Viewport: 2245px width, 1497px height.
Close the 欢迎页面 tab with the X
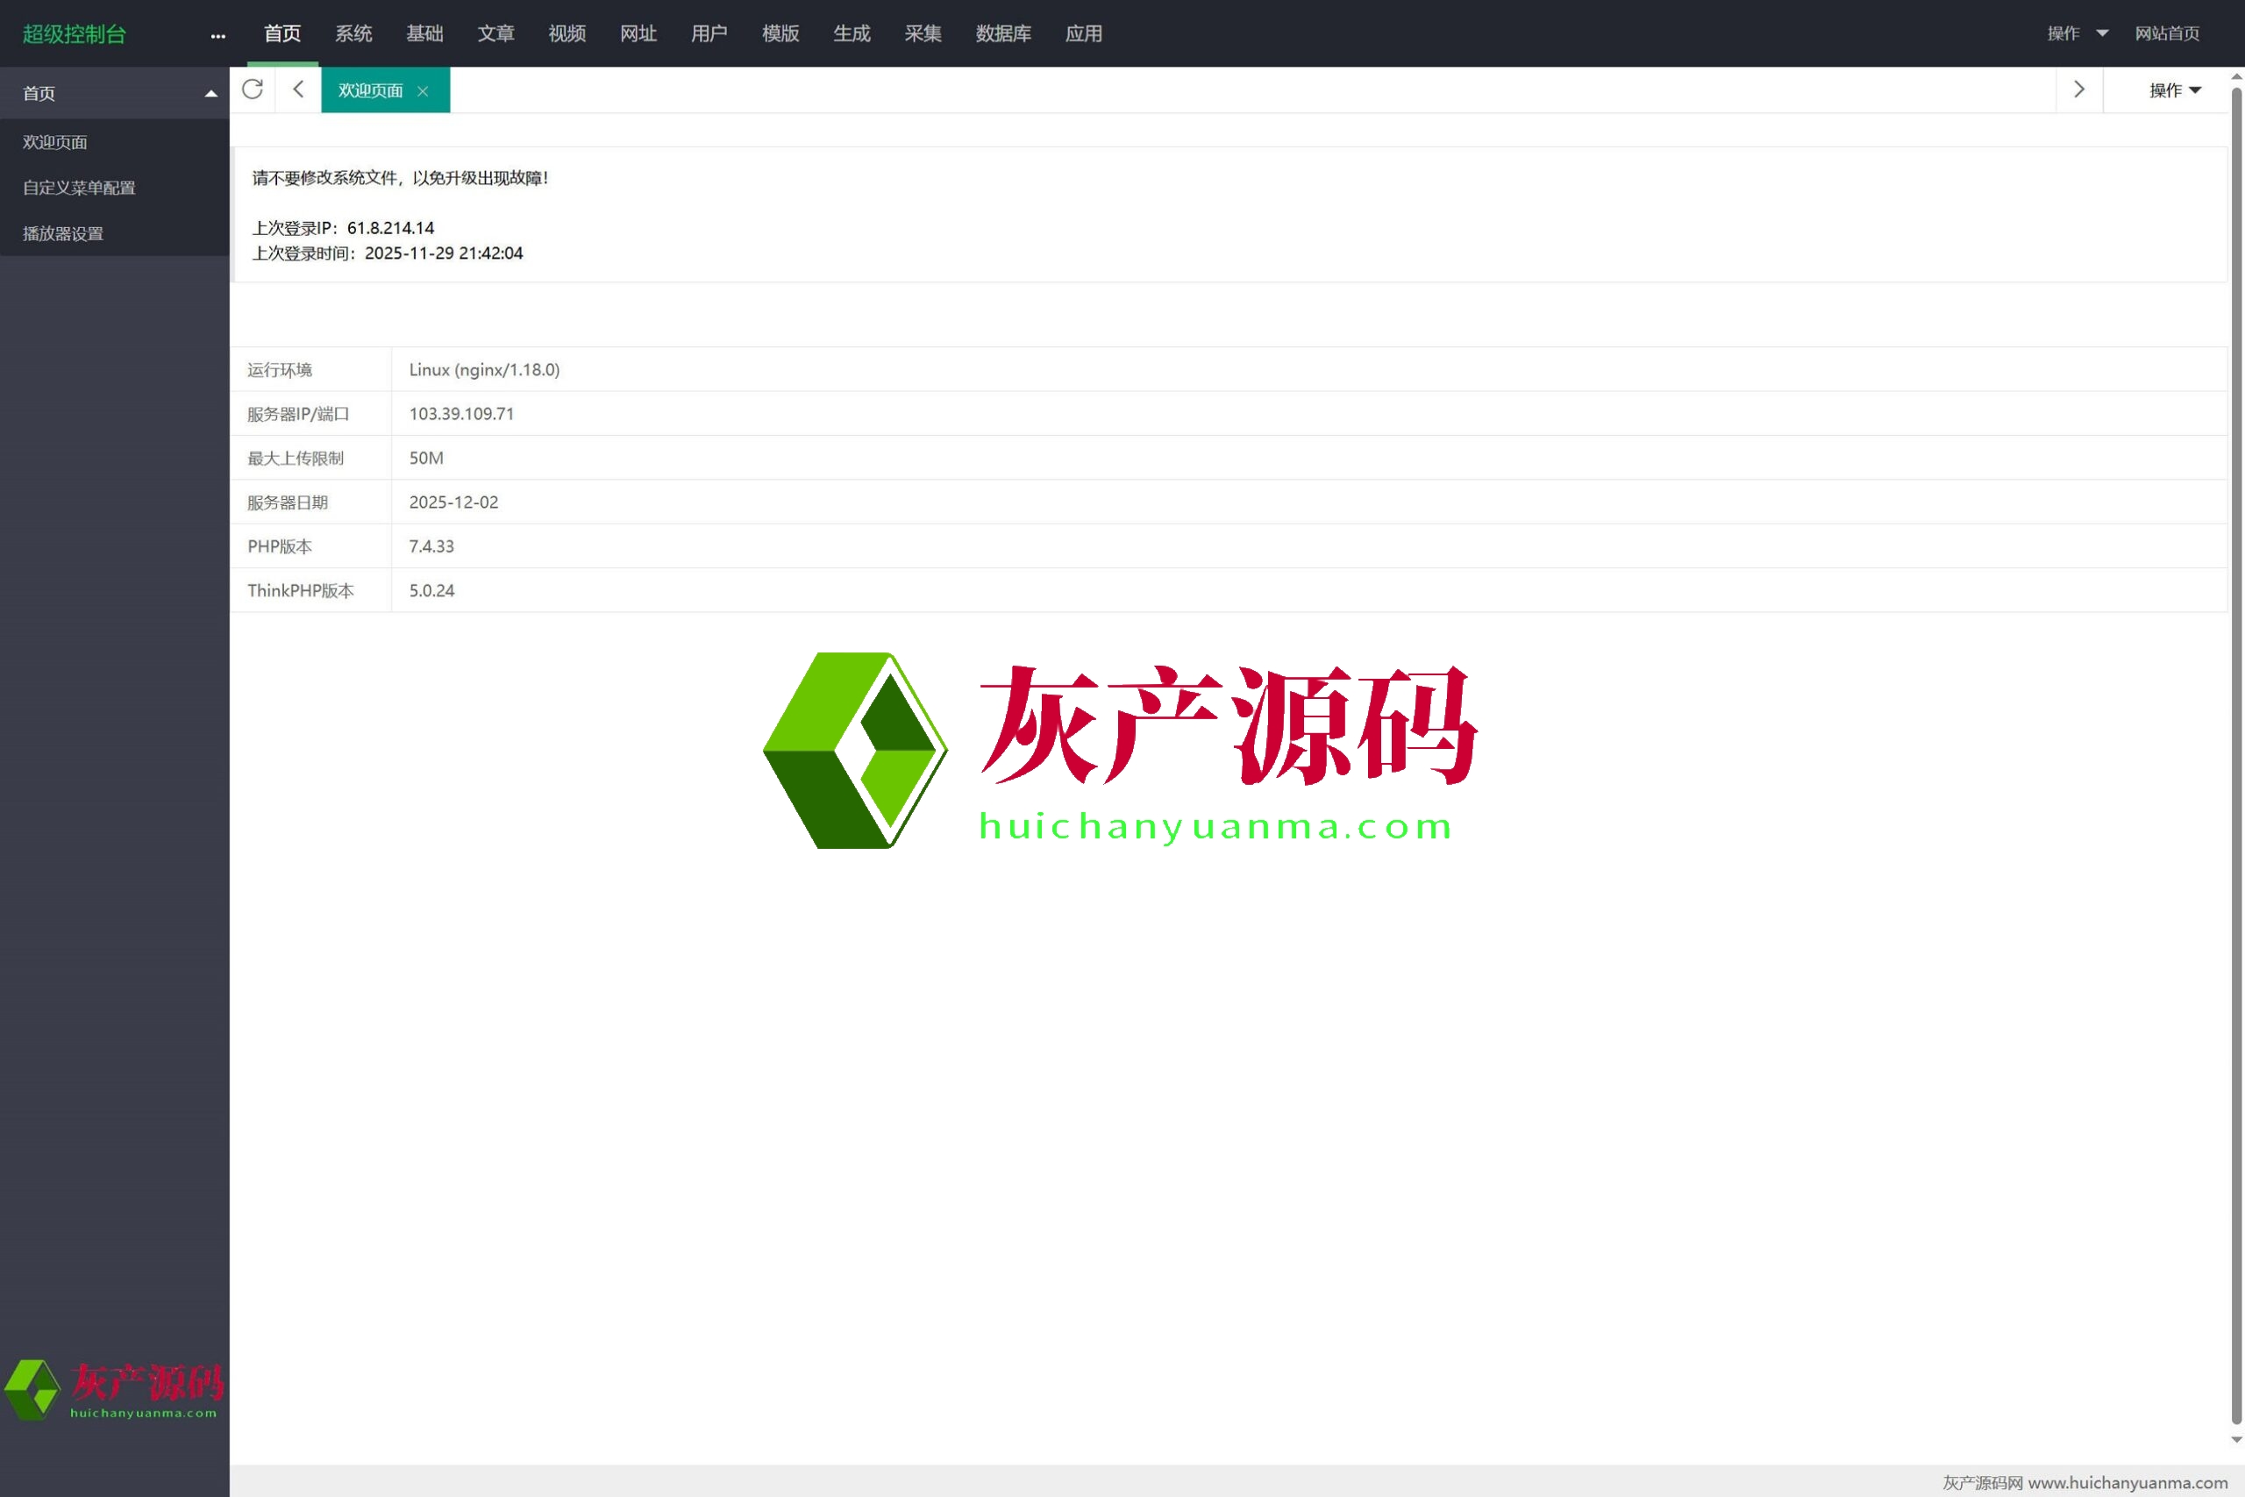click(423, 90)
